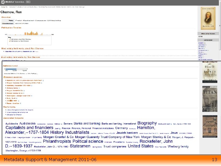This screenshot has width=221, height=166.
Task: Open Morgan Grenfell & Co related identity
Action: point(15,90)
